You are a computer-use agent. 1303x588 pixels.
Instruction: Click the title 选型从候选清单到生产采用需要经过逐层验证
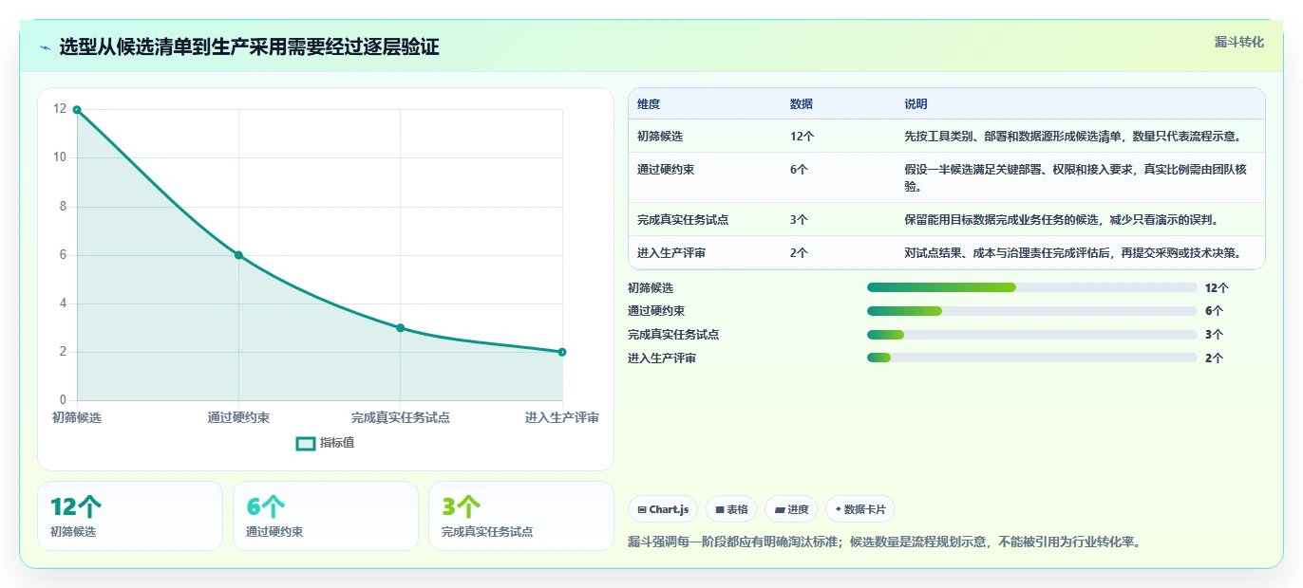[x=249, y=47]
